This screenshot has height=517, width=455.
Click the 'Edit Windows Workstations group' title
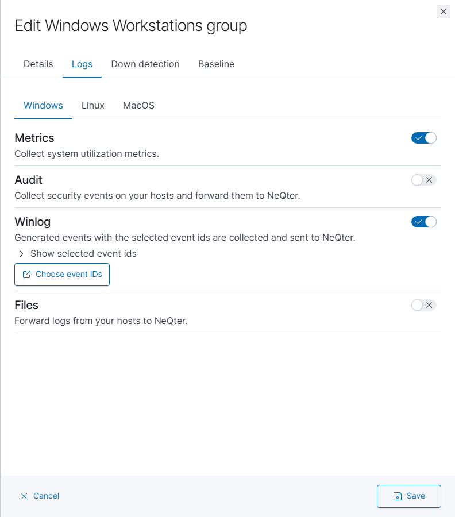pyautogui.click(x=131, y=26)
